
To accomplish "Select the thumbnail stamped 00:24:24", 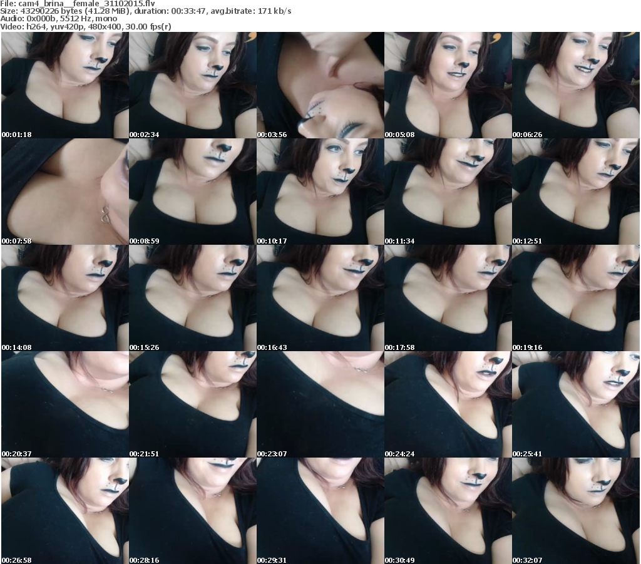I will coord(448,404).
